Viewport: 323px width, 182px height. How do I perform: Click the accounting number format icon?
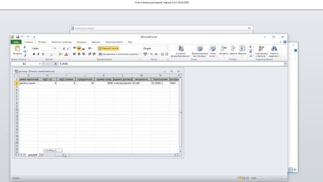[145, 54]
